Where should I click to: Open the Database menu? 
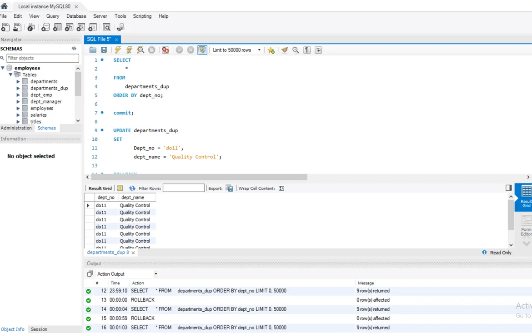pos(76,16)
